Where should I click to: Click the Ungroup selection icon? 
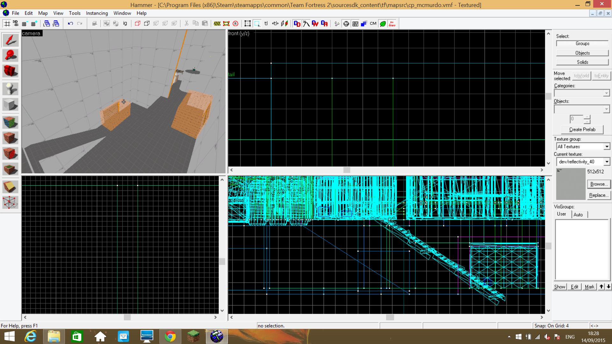116,24
